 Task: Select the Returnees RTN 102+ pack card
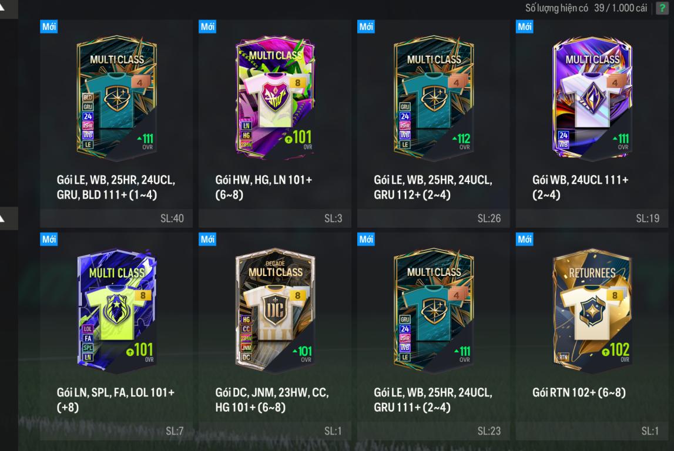[592, 336]
